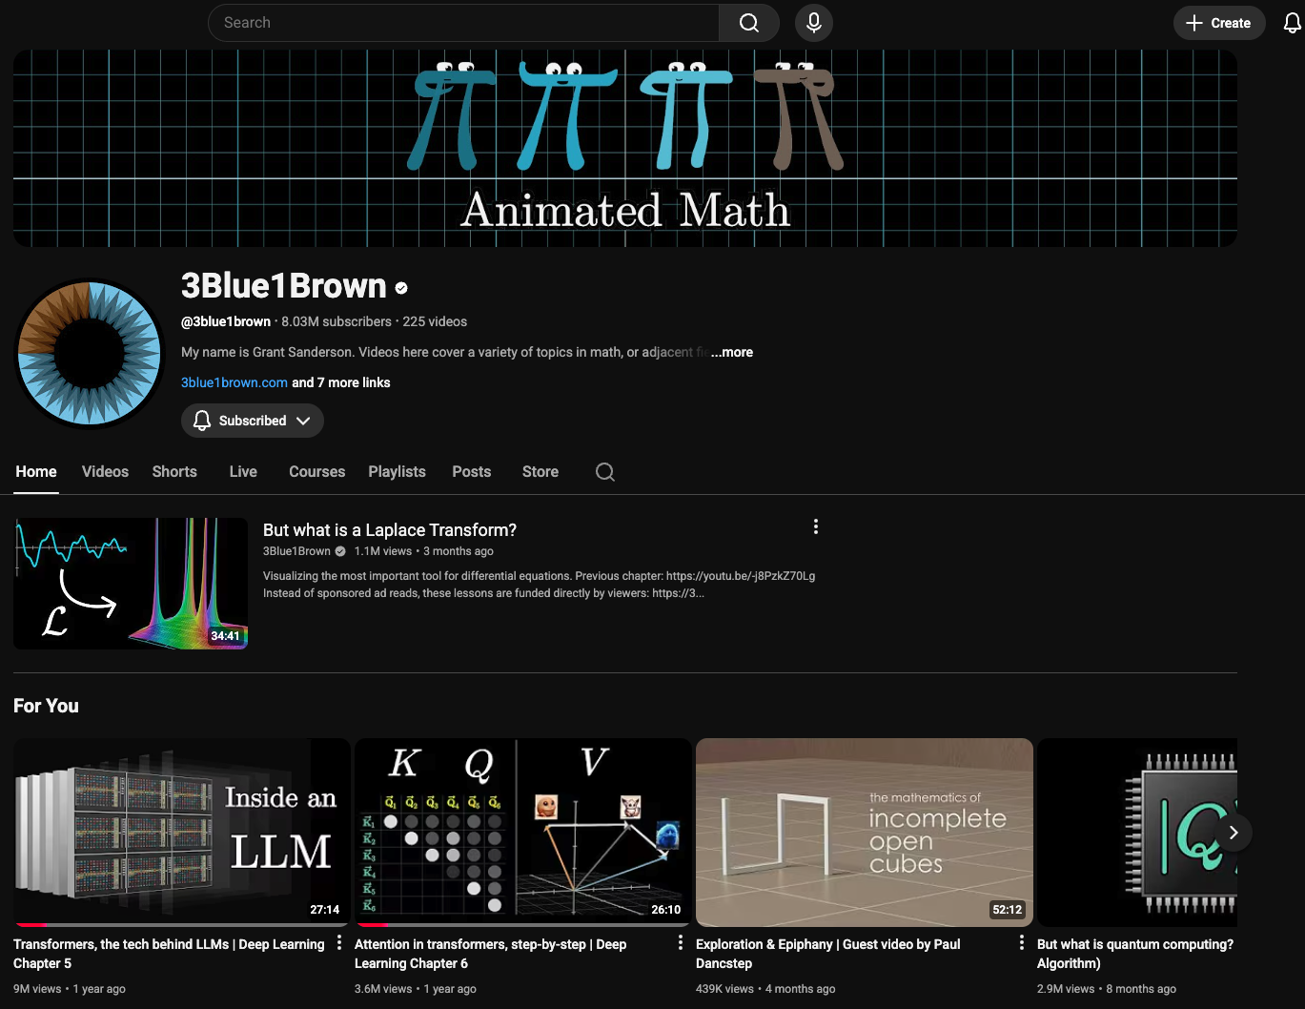Viewport: 1305px width, 1009px height.
Task: Expand channel description with ...more
Action: (732, 352)
